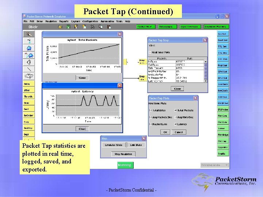Select the Traffic tool button
The width and height of the screenshot is (263, 197).
(223, 154)
